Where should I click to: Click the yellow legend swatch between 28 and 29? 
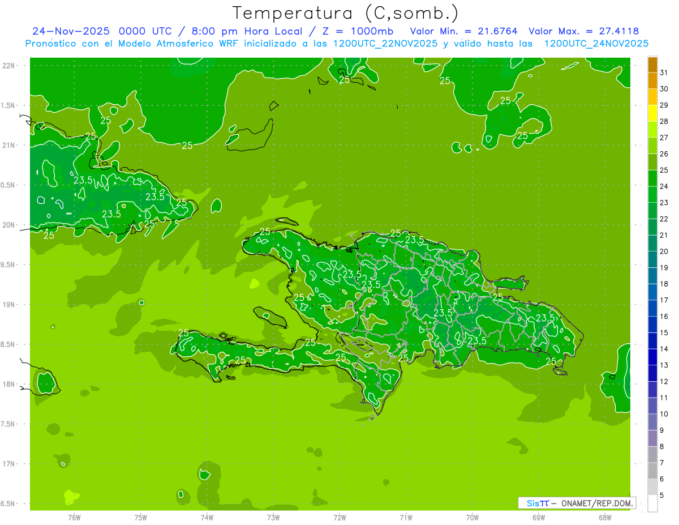652,113
